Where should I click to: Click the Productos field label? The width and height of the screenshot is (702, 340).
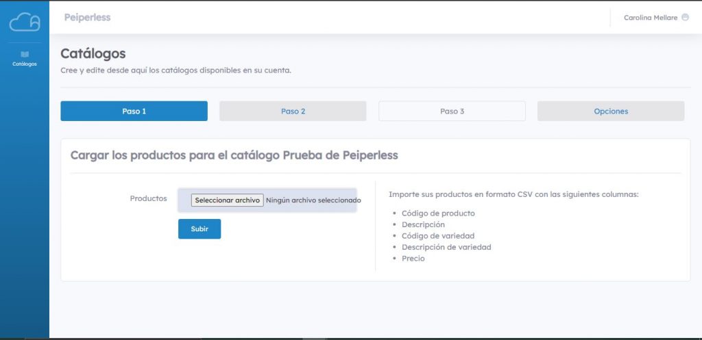(148, 198)
